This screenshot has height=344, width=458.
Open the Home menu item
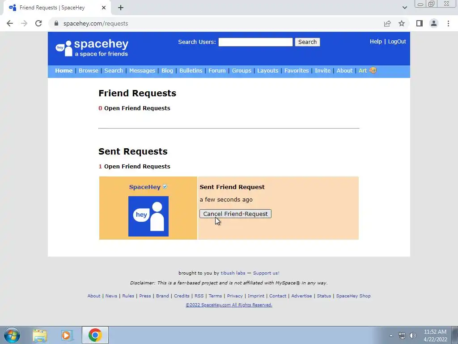point(64,70)
